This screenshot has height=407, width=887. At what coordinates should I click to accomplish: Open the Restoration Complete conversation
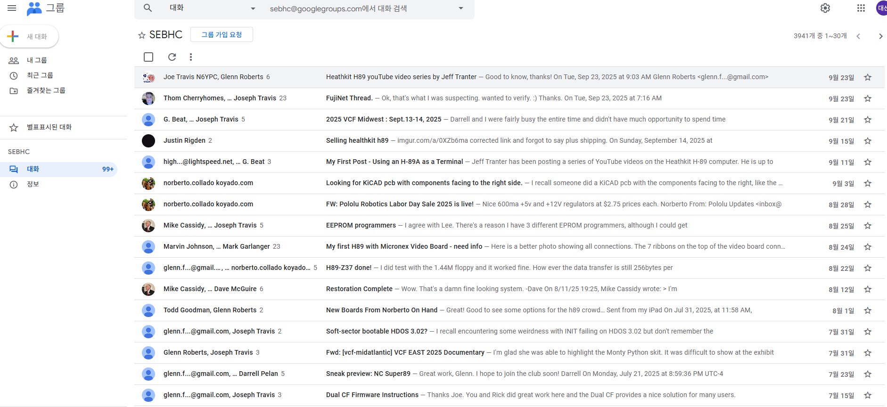(x=359, y=289)
